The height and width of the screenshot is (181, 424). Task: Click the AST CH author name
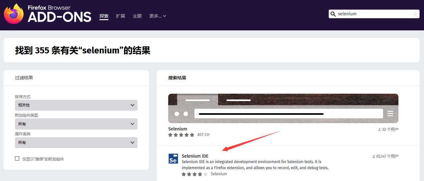203,135
